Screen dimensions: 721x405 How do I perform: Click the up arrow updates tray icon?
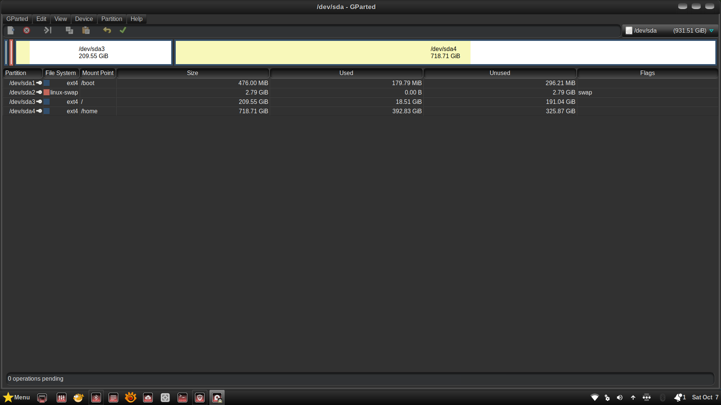tap(633, 397)
